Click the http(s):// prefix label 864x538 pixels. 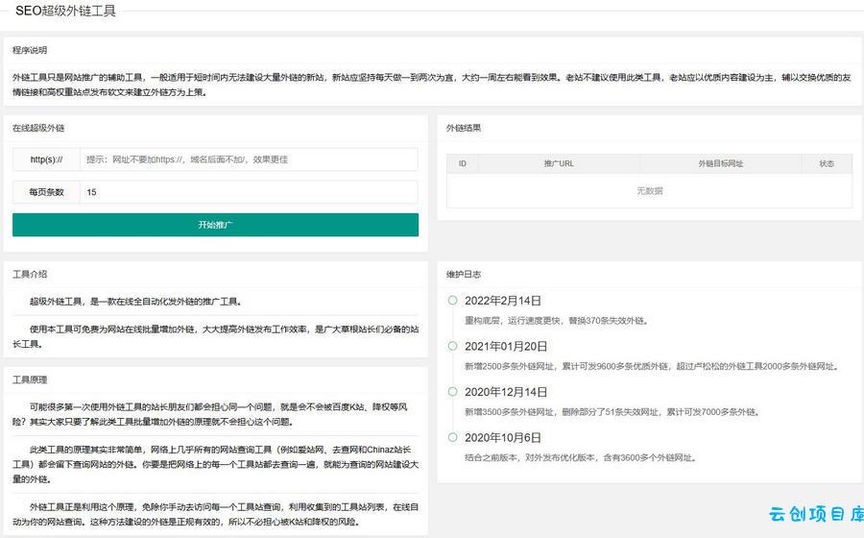click(x=46, y=159)
